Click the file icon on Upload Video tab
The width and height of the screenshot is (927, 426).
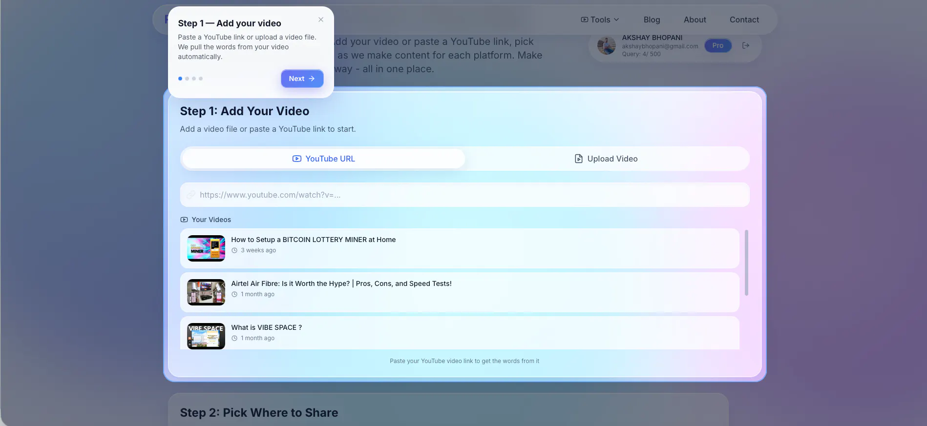(579, 159)
